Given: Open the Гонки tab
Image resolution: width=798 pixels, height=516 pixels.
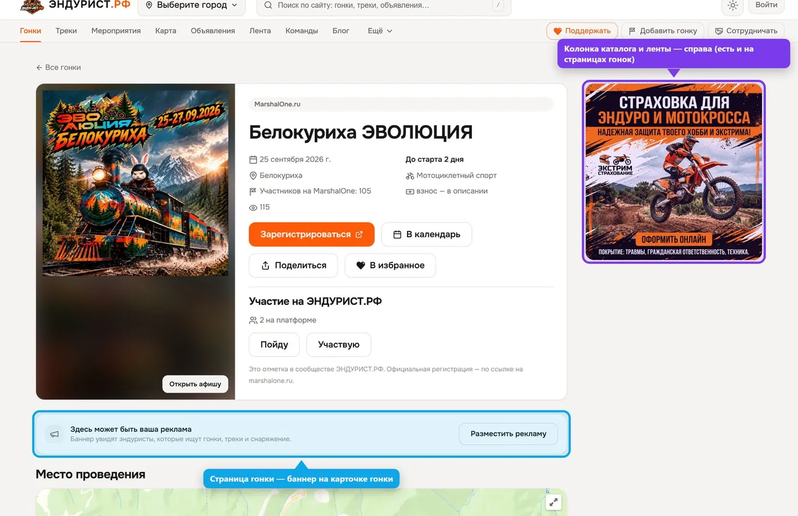Looking at the screenshot, I should 30,31.
